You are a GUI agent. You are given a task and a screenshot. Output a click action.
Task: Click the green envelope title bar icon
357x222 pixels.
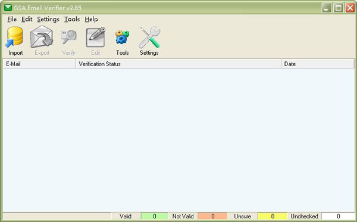(x=8, y=8)
